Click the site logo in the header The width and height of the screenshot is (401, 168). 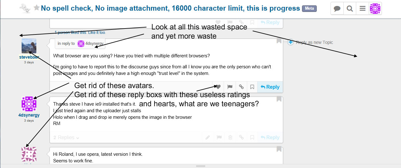(25, 8)
